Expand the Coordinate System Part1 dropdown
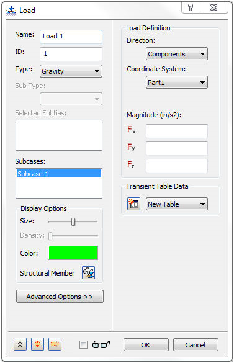 [177, 83]
